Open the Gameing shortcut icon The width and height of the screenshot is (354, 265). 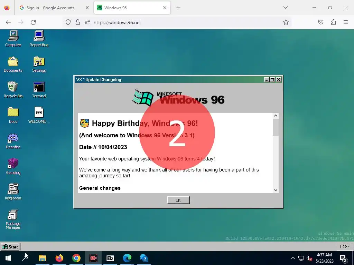13,166
